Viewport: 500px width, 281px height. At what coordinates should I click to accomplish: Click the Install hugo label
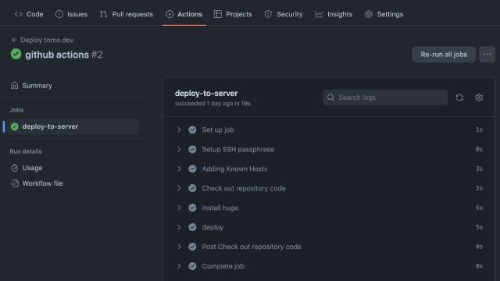point(220,208)
